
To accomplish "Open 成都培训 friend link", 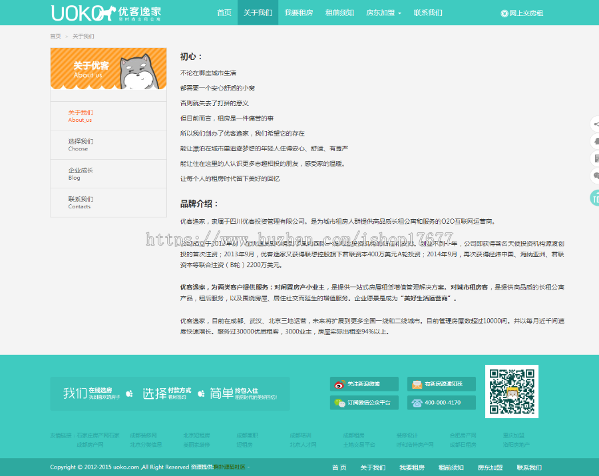I will (x=300, y=435).
